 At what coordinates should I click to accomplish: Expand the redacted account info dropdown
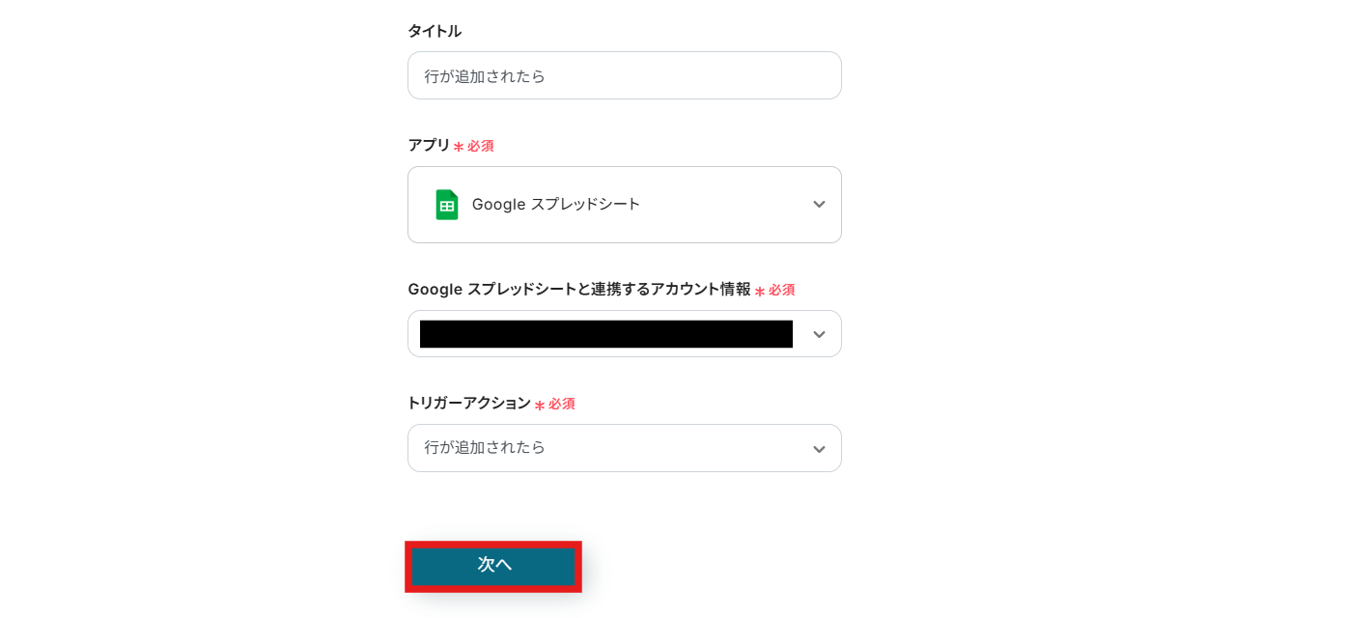(624, 334)
